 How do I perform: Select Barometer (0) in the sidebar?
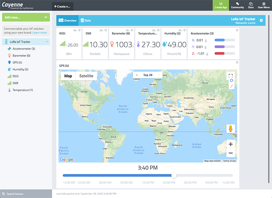point(21,56)
